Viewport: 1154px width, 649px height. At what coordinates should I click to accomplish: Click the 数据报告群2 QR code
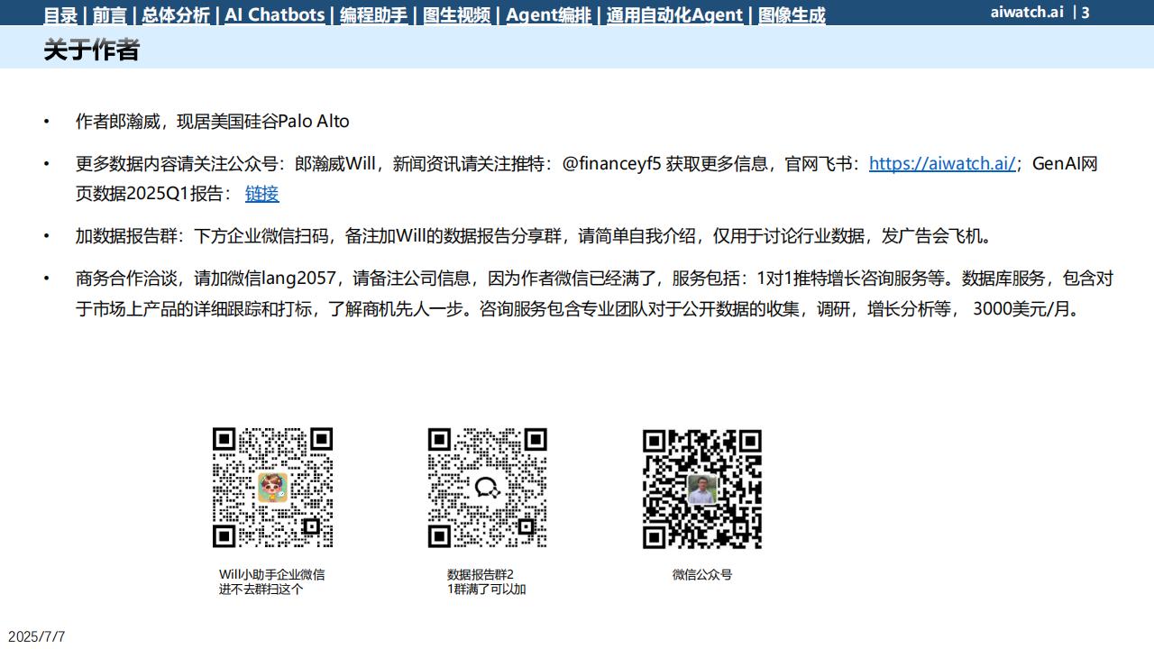click(488, 488)
